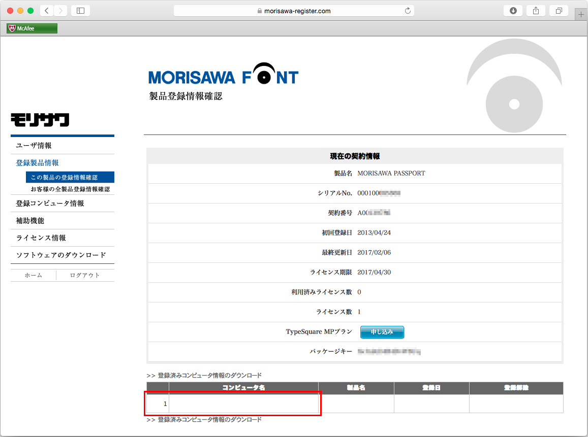Screen dimensions: 588x437
Task: Open a new tab with plus button
Action: 581,15
